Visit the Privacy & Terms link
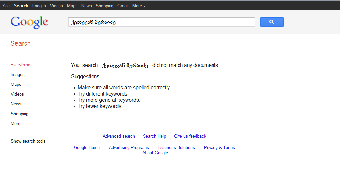Image resolution: width=340 pixels, height=169 pixels. 219,147
